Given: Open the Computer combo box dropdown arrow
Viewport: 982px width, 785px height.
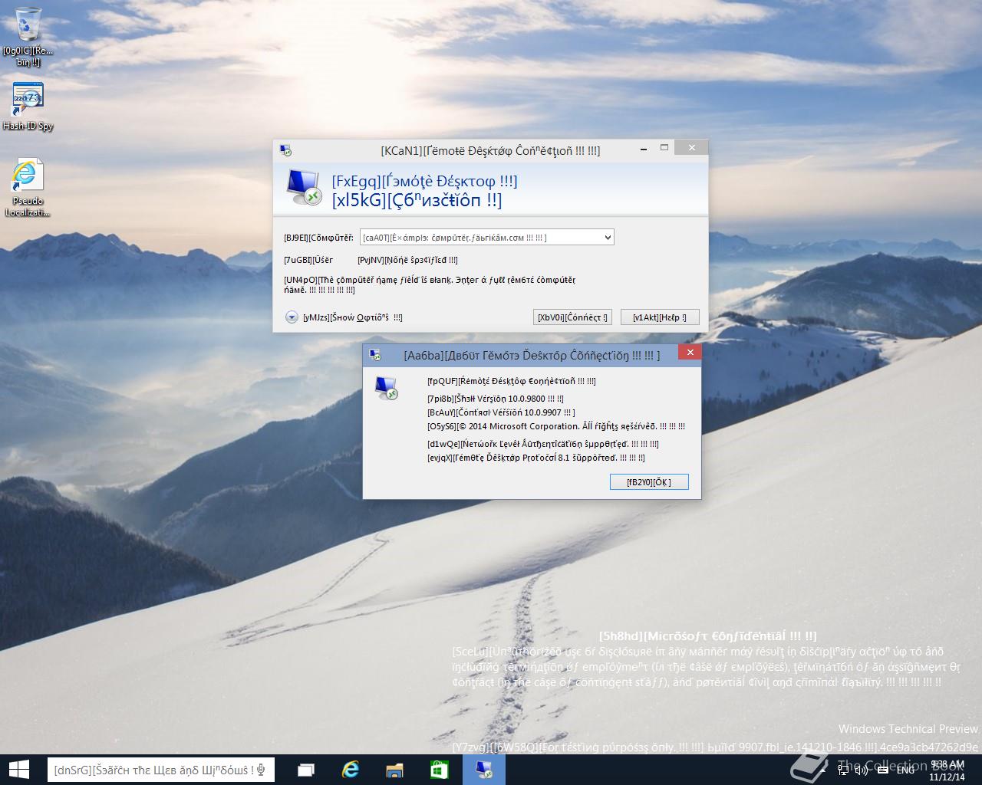Looking at the screenshot, I should point(608,238).
